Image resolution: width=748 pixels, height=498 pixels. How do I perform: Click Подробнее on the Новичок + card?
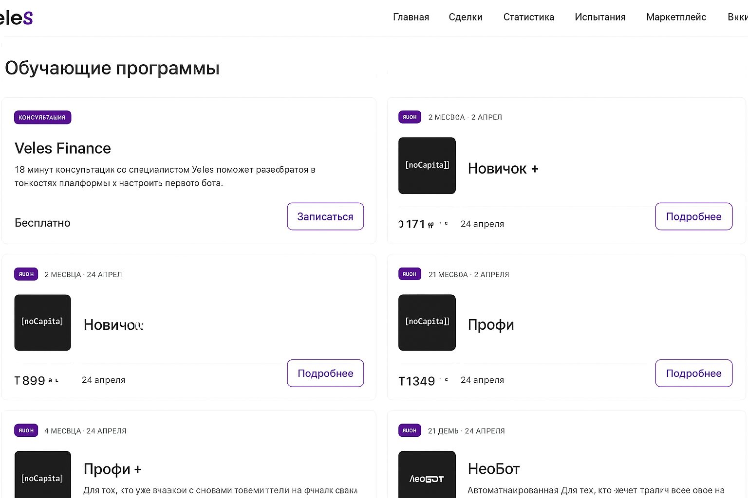[693, 216]
